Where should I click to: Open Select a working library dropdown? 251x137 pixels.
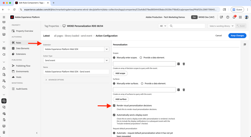point(222,26)
